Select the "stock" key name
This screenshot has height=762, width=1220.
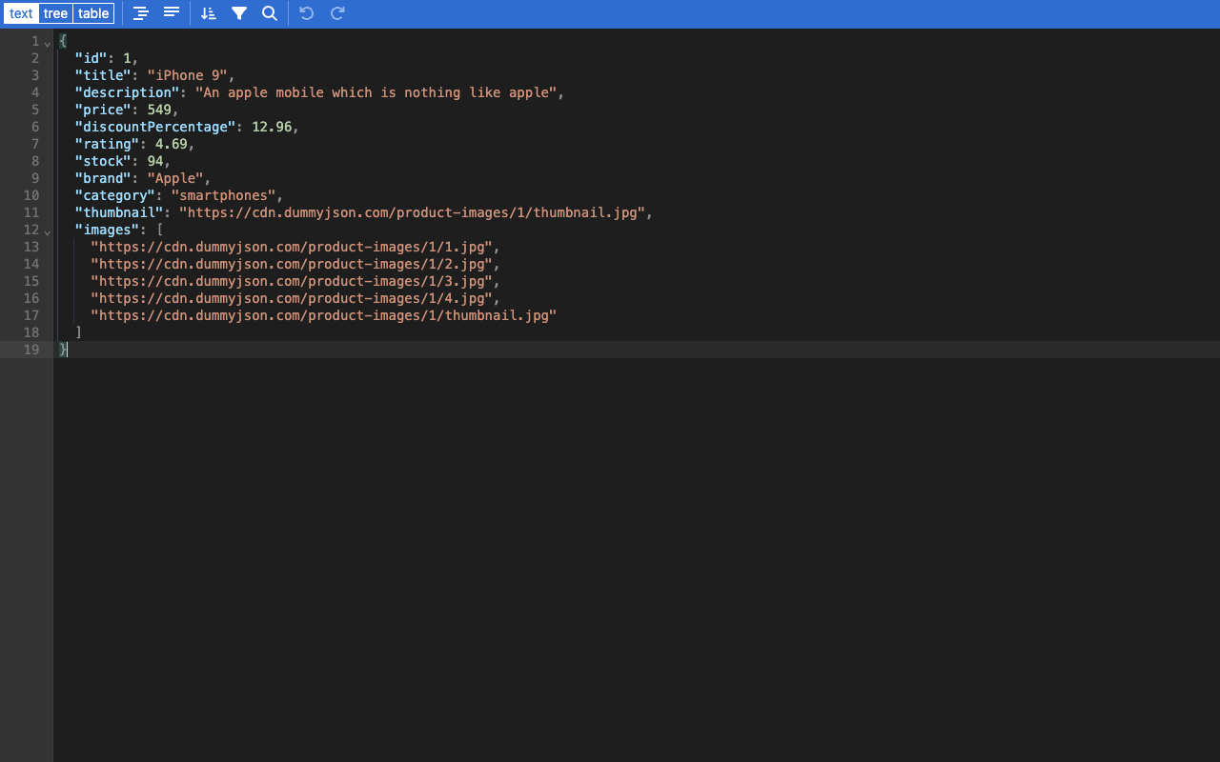click(x=104, y=161)
